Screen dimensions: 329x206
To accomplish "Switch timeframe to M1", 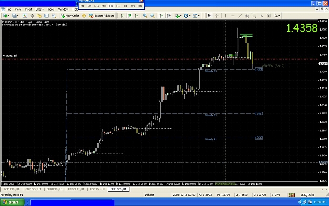I will pos(82,6).
